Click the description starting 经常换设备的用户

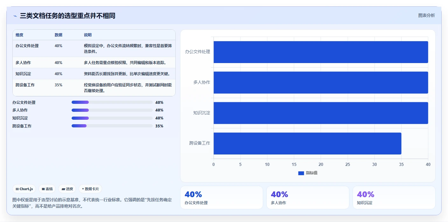pyautogui.click(x=128, y=88)
